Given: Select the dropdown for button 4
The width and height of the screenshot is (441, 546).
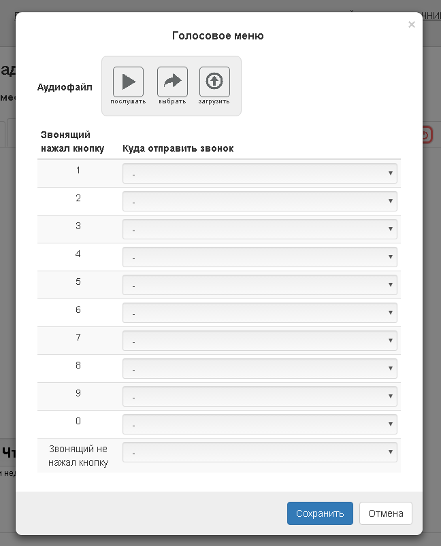Looking at the screenshot, I should [x=259, y=257].
